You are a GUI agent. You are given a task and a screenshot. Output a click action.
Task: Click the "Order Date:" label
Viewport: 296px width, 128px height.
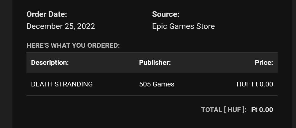47,14
